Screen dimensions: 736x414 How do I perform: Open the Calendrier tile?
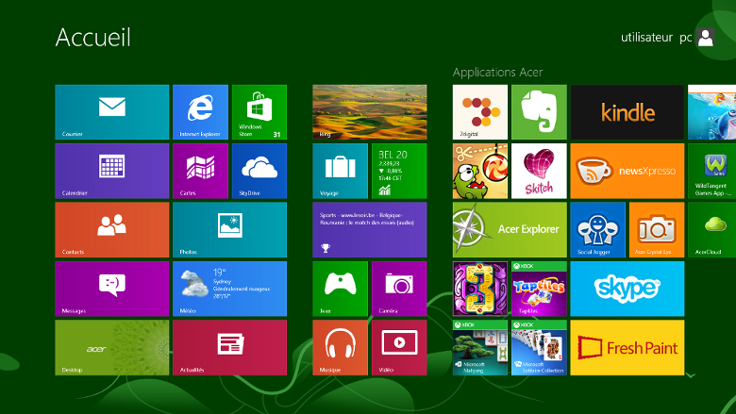111,171
